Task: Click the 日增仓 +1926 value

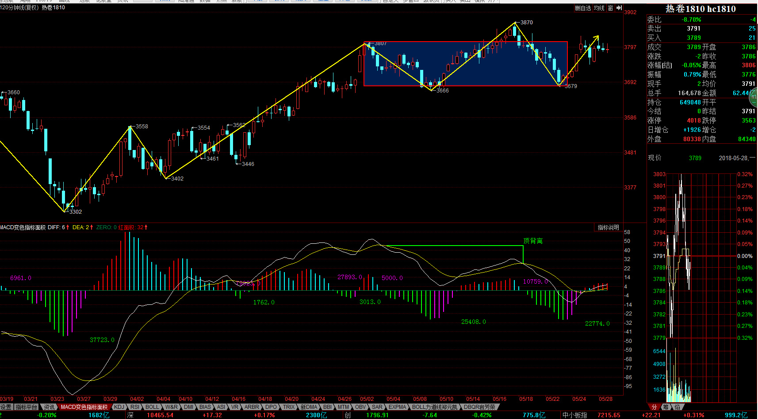Action: [692, 130]
